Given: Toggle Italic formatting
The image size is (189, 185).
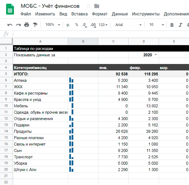Looking at the screenshot, I should pyautogui.click(x=180, y=25).
